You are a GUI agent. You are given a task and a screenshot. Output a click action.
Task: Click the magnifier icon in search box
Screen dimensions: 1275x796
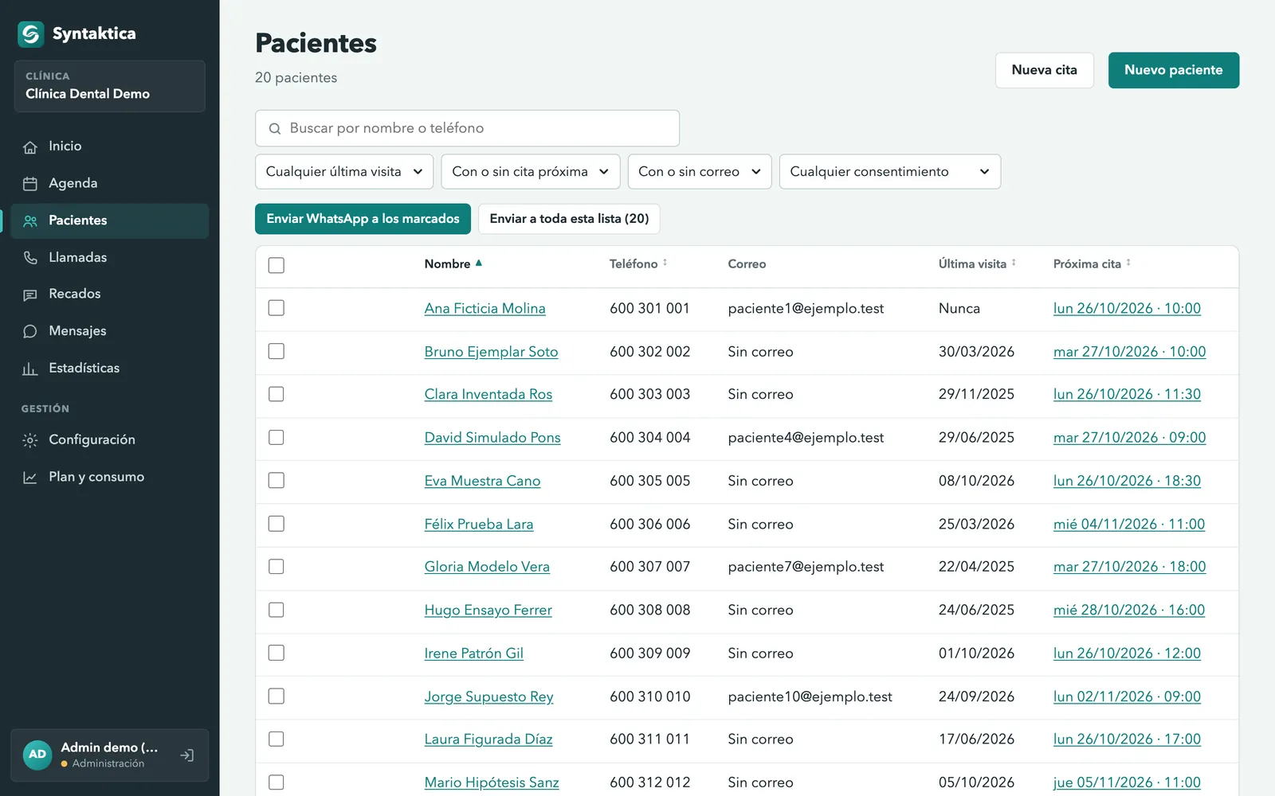point(275,129)
